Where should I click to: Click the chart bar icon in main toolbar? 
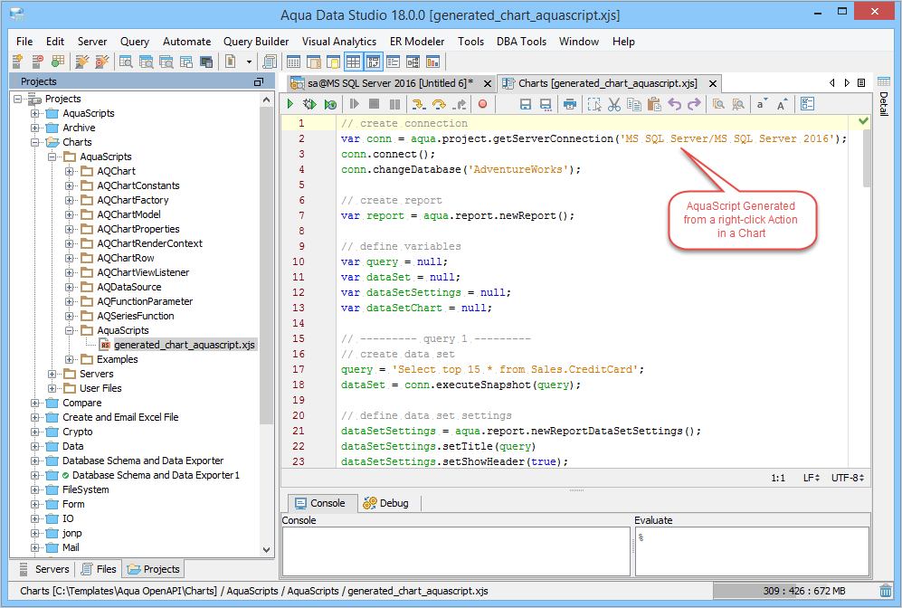(432, 62)
